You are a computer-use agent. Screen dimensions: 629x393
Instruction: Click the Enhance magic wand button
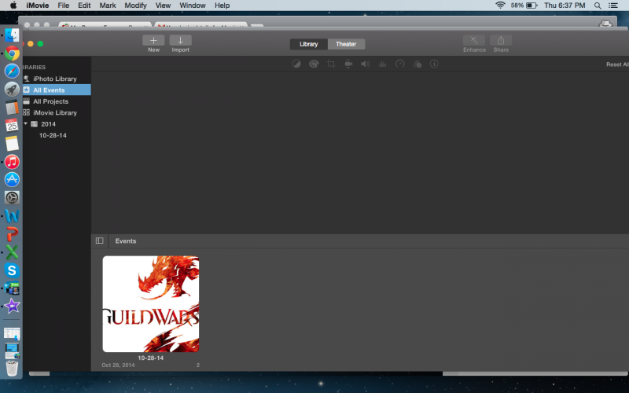click(474, 41)
